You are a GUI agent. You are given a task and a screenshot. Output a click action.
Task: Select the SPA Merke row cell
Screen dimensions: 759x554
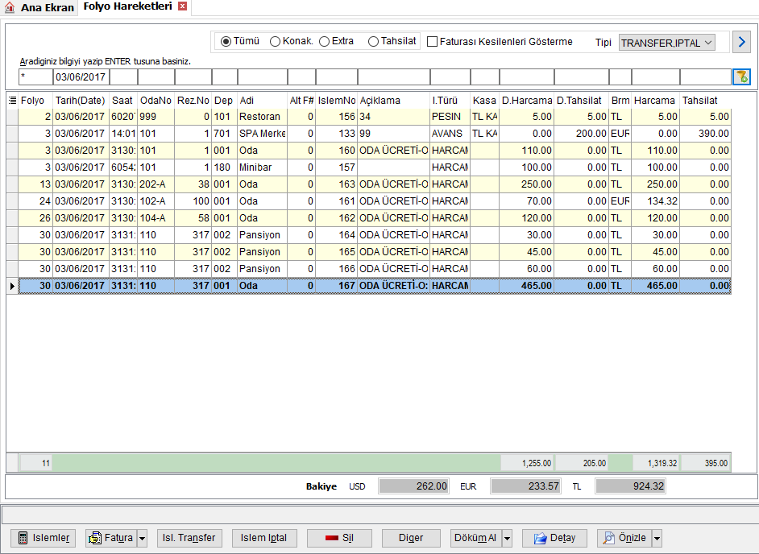click(x=262, y=134)
